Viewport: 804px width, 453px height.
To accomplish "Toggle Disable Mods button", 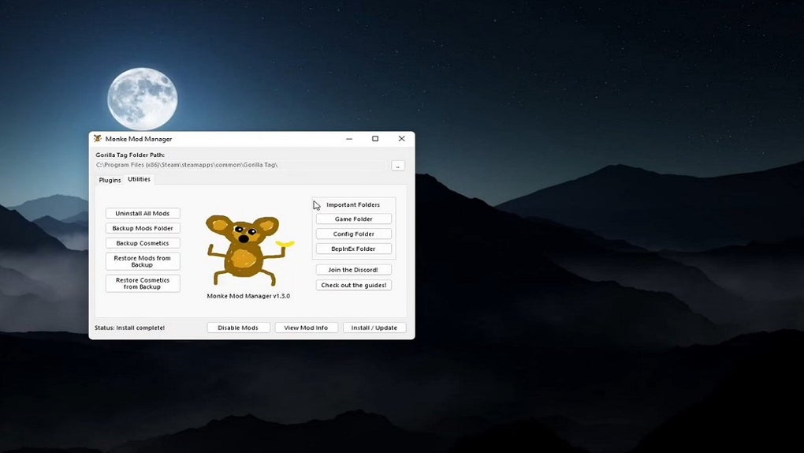I will point(238,328).
